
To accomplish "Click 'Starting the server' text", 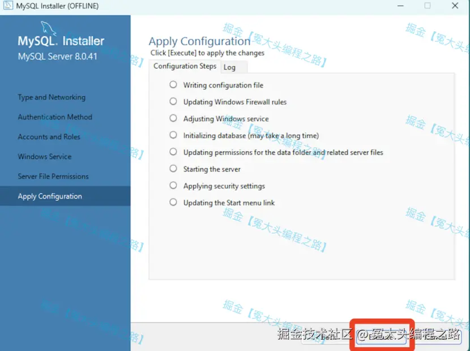I will [x=212, y=169].
